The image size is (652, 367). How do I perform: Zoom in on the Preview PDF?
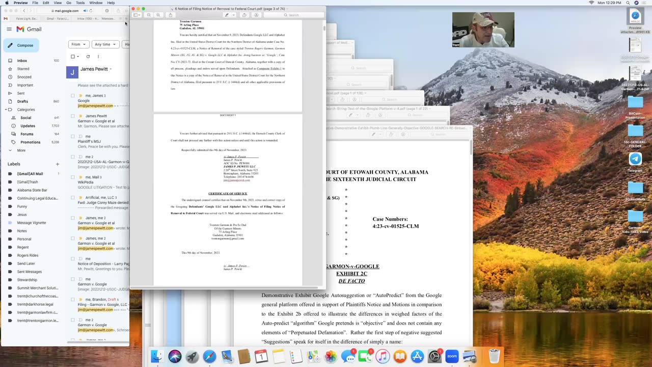click(x=158, y=15)
